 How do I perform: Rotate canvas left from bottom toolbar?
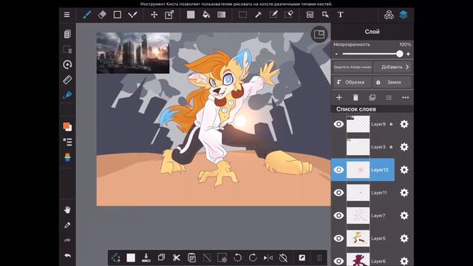tap(237, 258)
